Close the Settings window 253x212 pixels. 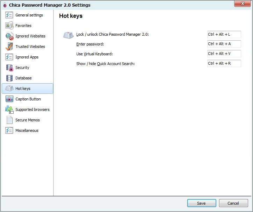[243, 3]
